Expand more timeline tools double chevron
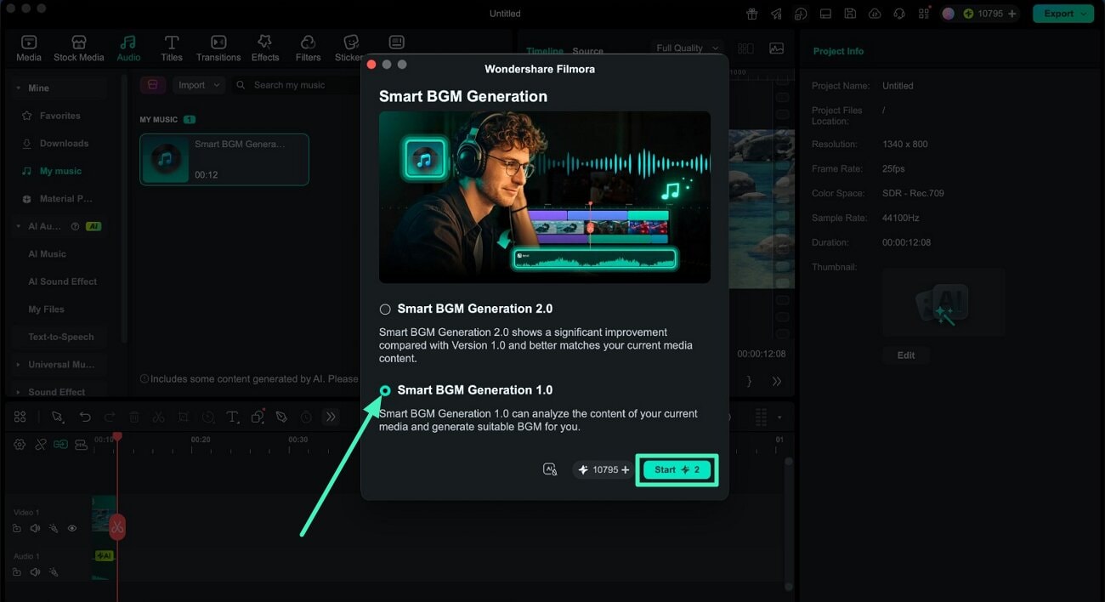 (x=331, y=417)
